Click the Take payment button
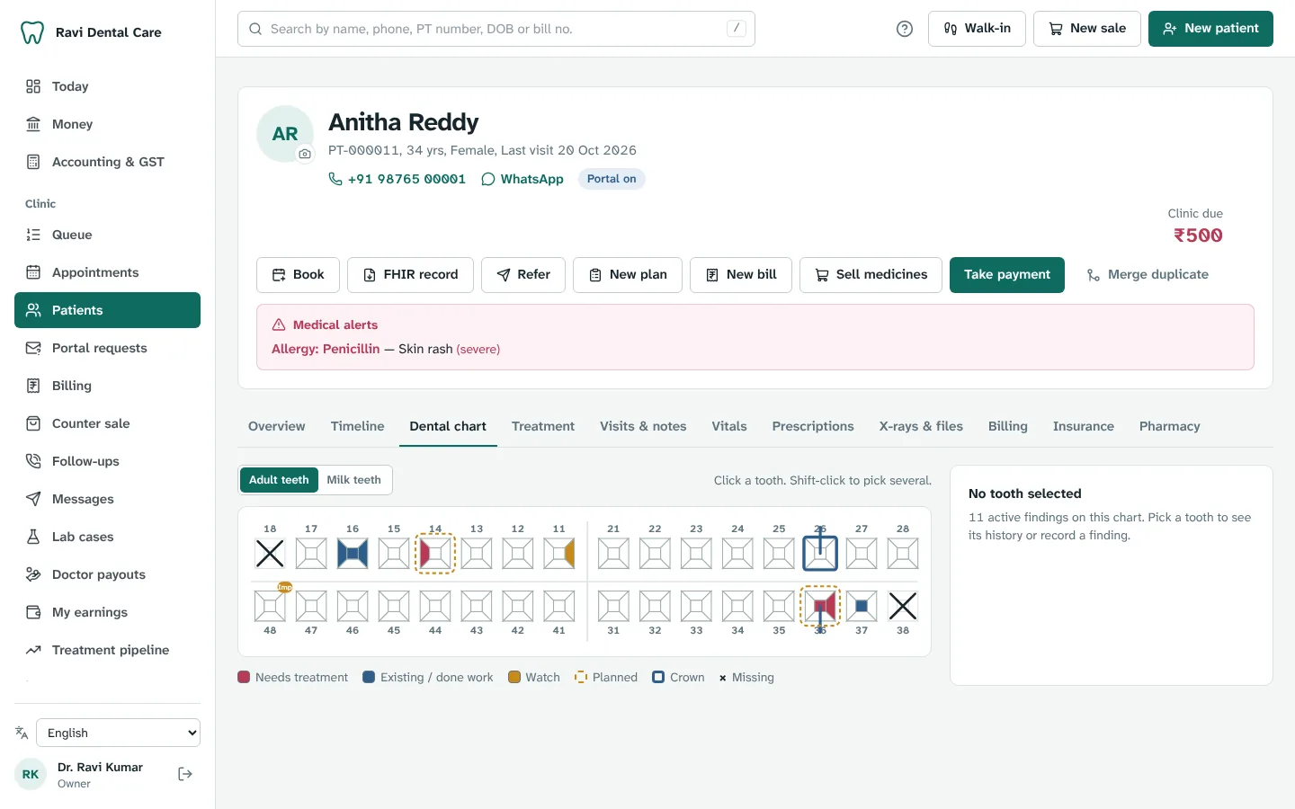The image size is (1295, 809). coord(1007,275)
